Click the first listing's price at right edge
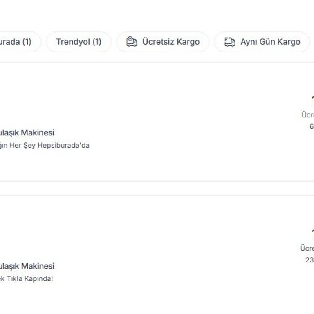Image resolution: width=314 pixels, height=314 pixels. point(312,100)
